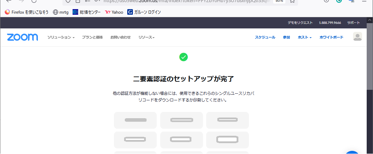Open the 総情センター bookmark
The image size is (373, 154).
[87, 12]
